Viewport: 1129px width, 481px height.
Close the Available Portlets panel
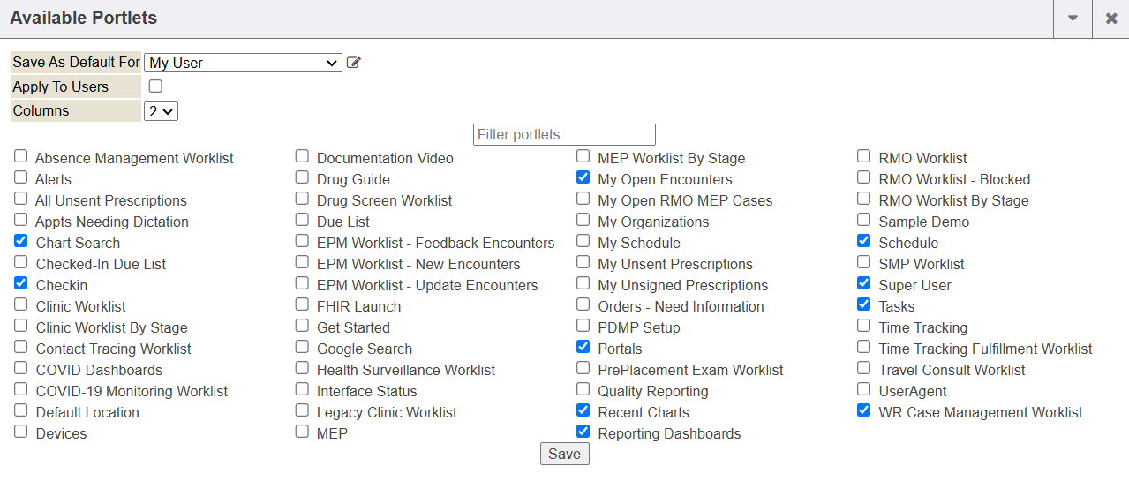pos(1111,19)
